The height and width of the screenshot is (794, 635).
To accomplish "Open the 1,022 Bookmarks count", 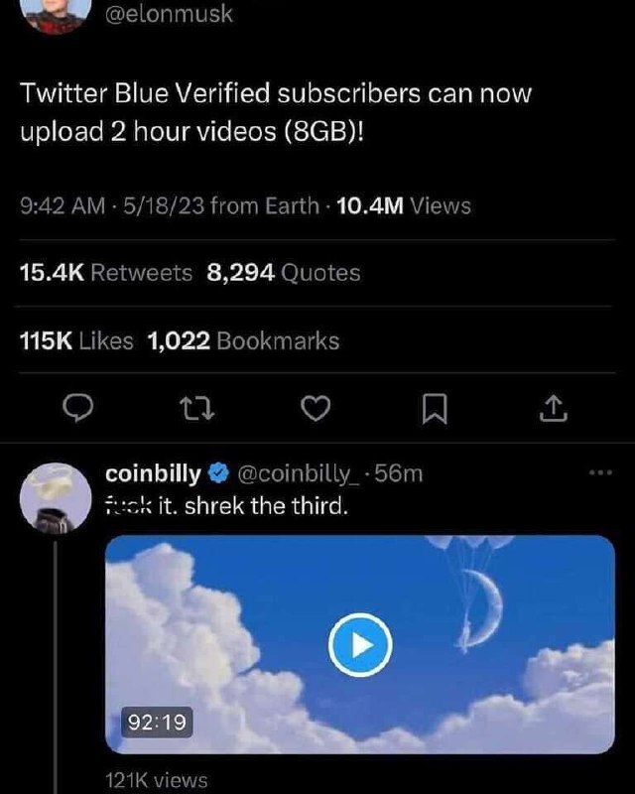I will point(243,340).
